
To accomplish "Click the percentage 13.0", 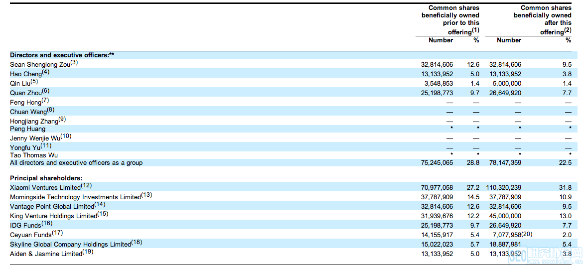I will coord(566,216).
